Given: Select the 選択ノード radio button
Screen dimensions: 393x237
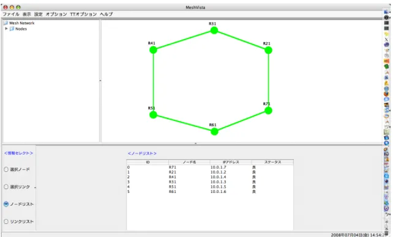Looking at the screenshot, I should 6,169.
